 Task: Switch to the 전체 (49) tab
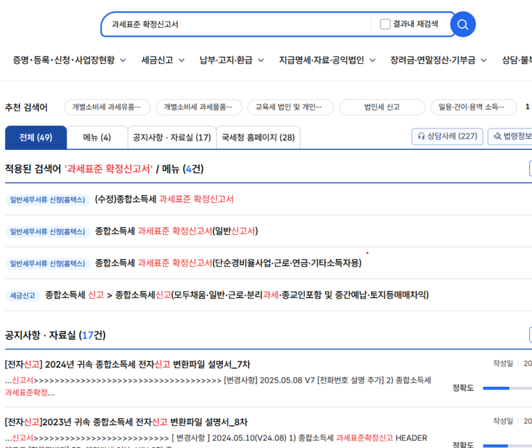tap(36, 138)
